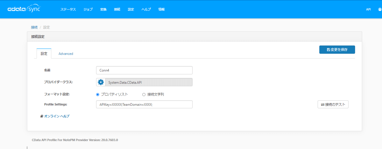Click the 名前 field containing Conn4
The width and height of the screenshot is (382, 149).
pos(144,70)
